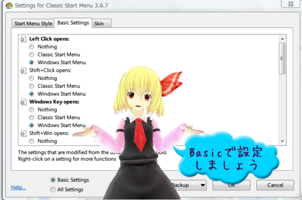Click the Shift+Click opens: heading
This screenshot has height=200, width=302.
coord(50,71)
